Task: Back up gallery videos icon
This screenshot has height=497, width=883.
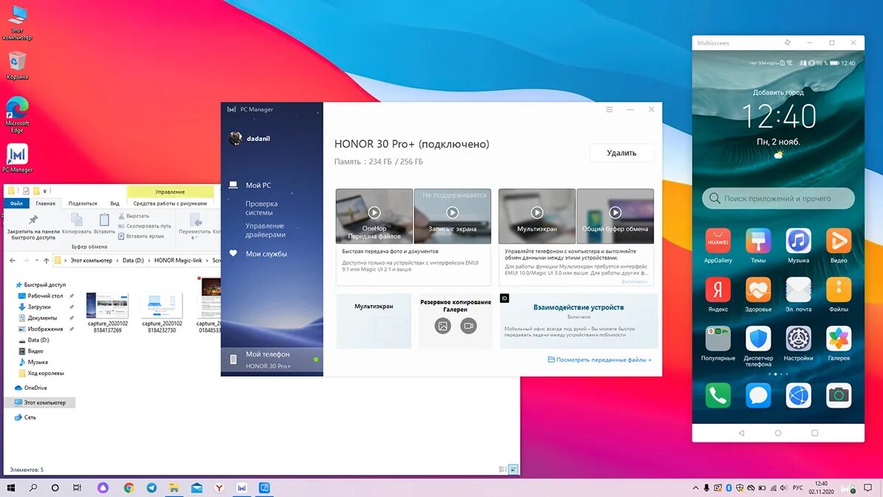Action: [469, 326]
